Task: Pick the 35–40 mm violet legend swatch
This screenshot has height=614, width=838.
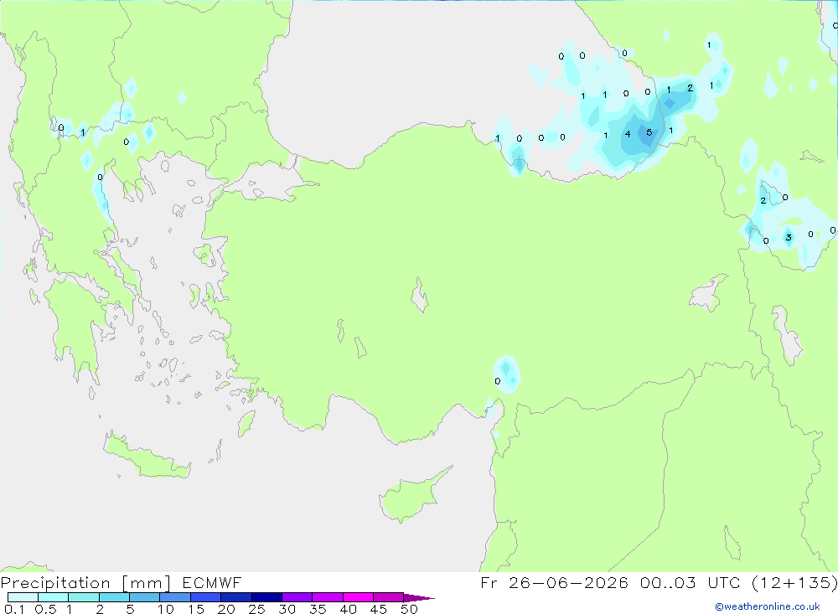Action: coord(327,597)
